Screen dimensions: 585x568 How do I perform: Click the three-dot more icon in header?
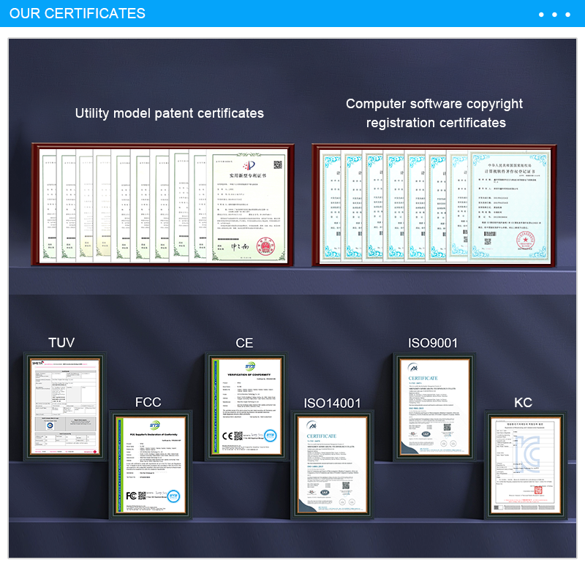coord(554,14)
